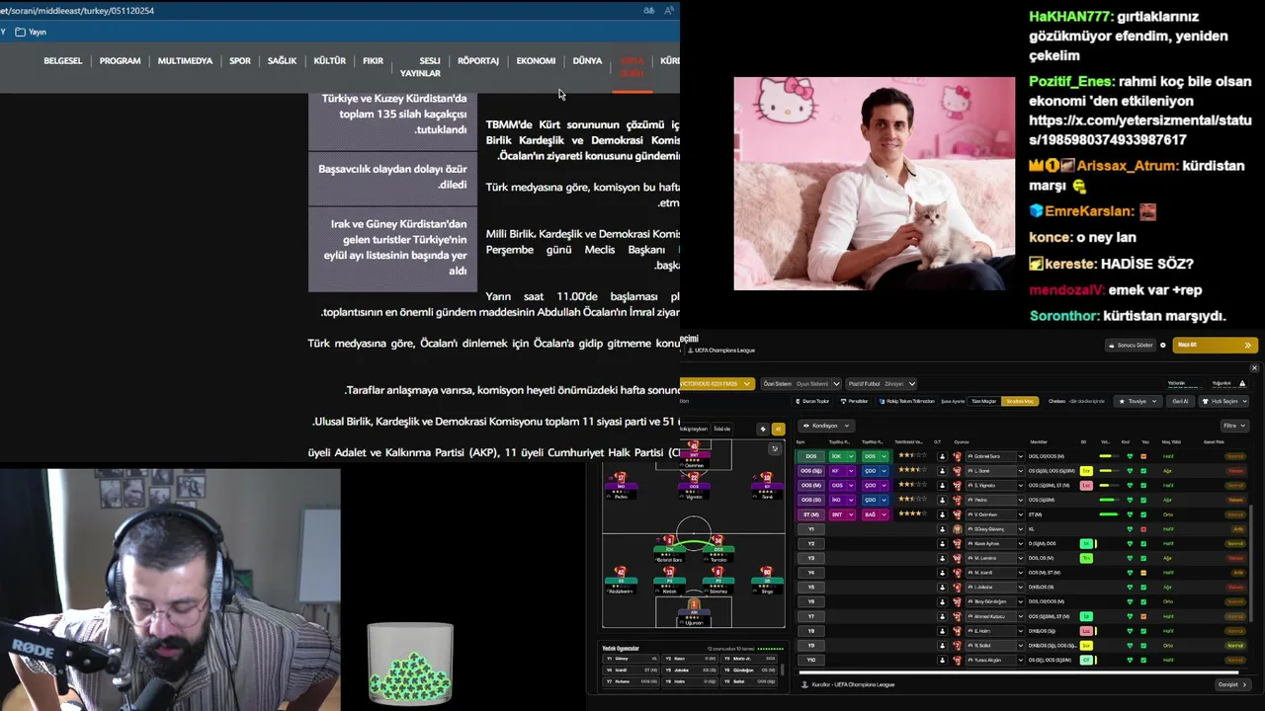1265x711 pixels.
Task: Open the settings gear next to Sonucu Göster
Action: [1162, 346]
